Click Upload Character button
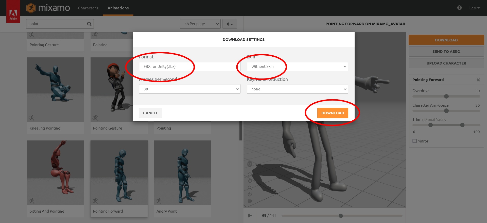The image size is (487, 223). 446,63
